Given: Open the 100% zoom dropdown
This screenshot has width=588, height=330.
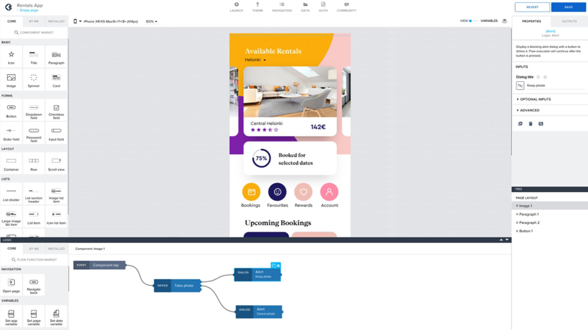Looking at the screenshot, I should click(x=151, y=21).
